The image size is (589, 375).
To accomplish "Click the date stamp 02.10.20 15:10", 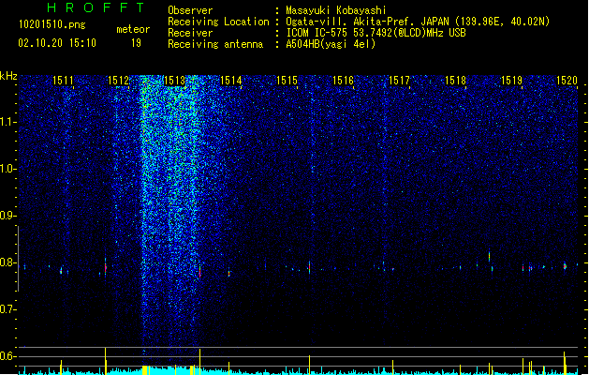I will (57, 43).
